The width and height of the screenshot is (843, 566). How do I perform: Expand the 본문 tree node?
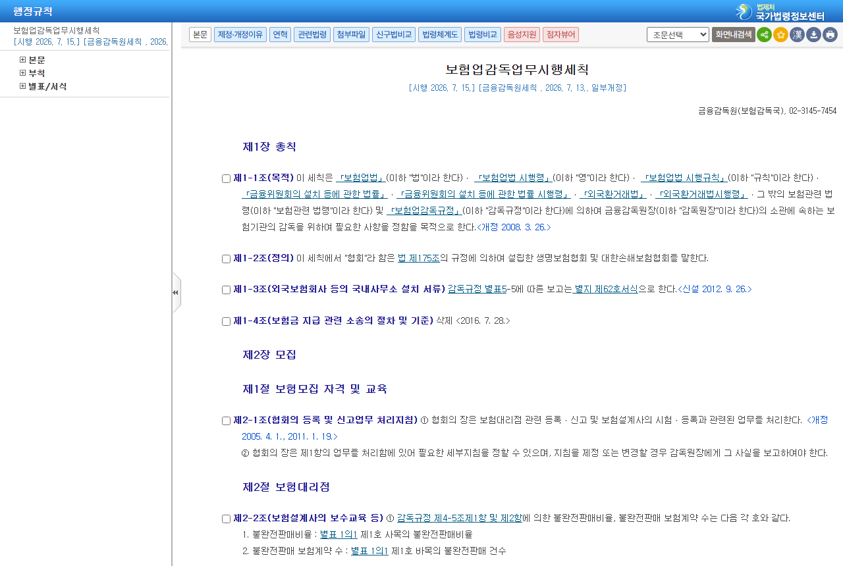pyautogui.click(x=23, y=60)
